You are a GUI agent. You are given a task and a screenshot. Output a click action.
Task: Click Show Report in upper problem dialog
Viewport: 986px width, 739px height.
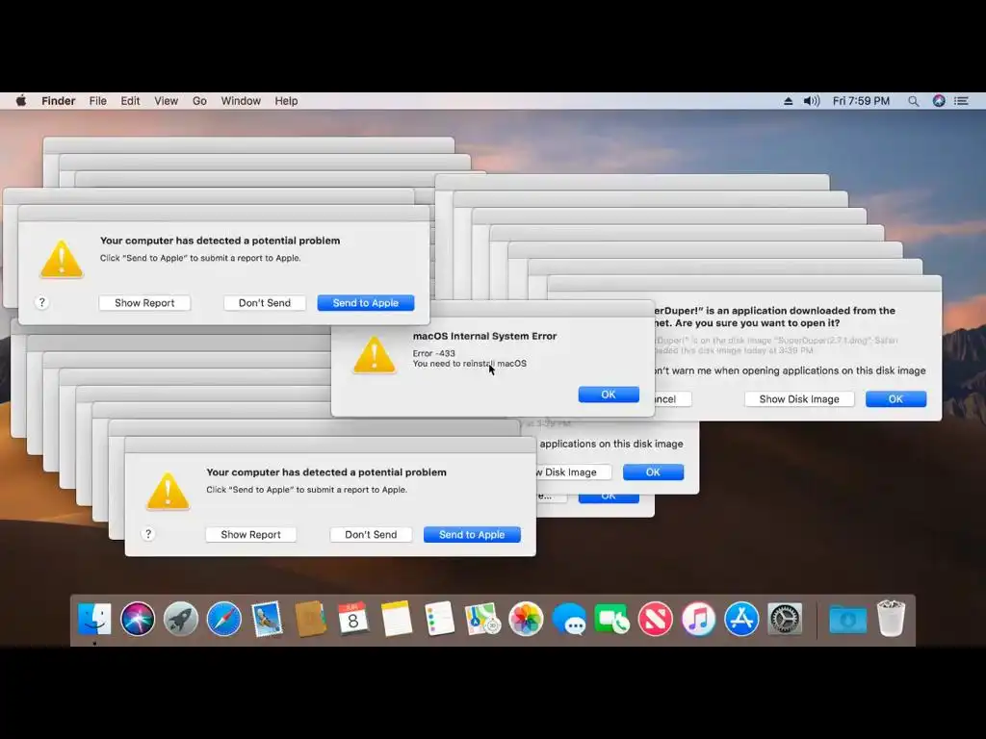tap(144, 303)
